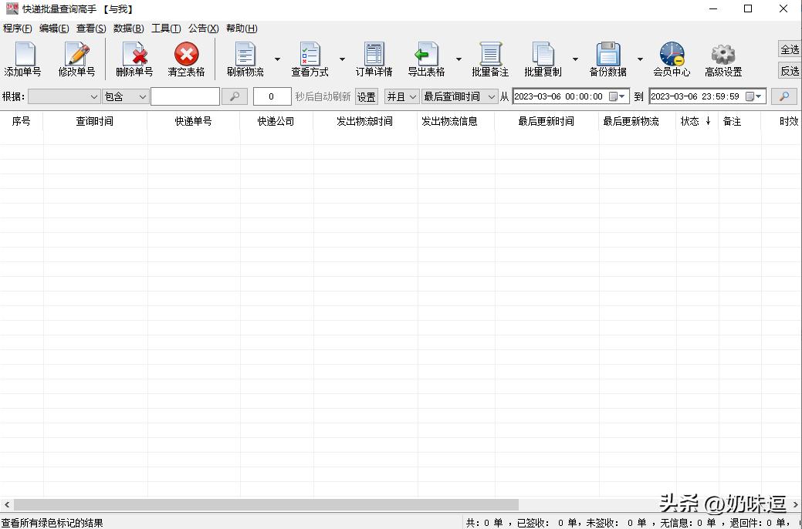The height and width of the screenshot is (529, 802).
Task: Click 批量备注 batch remark icon
Action: click(x=491, y=59)
